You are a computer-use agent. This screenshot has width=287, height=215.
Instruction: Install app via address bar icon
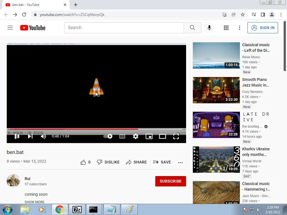224,15
